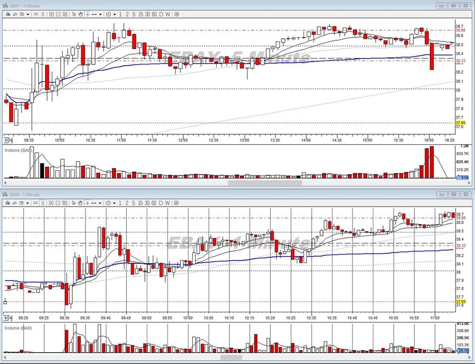Image resolution: width=475 pixels, height=364 pixels.
Task: Select the hand pan tool in 5 Minute toolbar
Action: [x=81, y=14]
